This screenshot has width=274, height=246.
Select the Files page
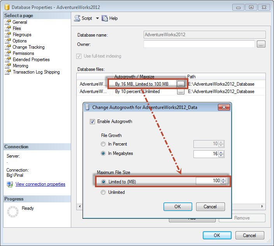click(17, 28)
